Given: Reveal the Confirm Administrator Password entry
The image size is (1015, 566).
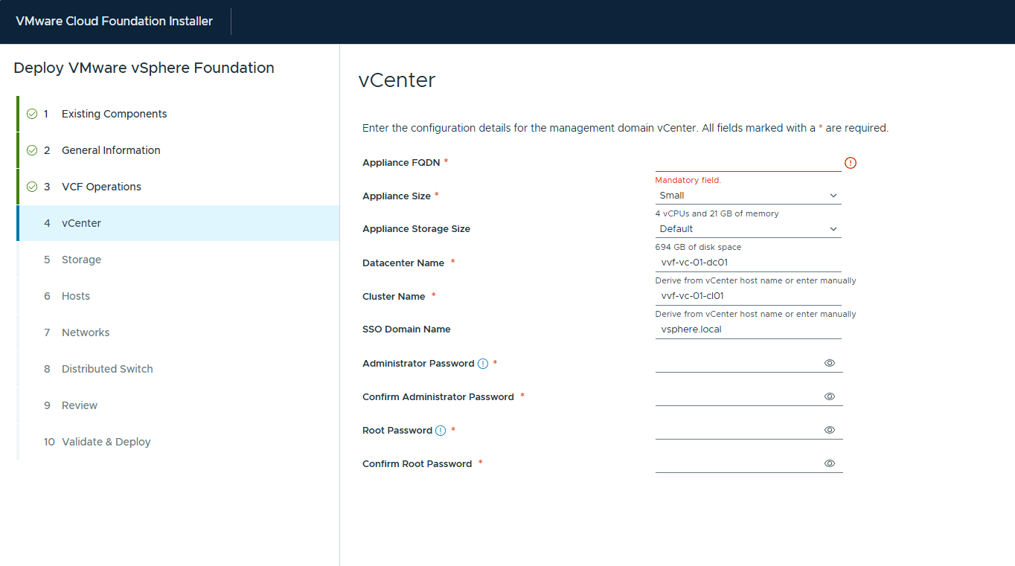Looking at the screenshot, I should pyautogui.click(x=830, y=396).
